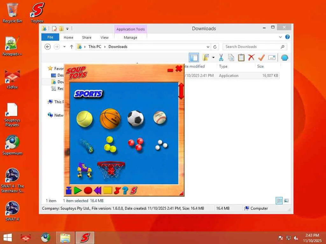Minimize Soup Toys with red dash
Image resolution: width=326 pixels, height=244 pixels.
point(170,70)
